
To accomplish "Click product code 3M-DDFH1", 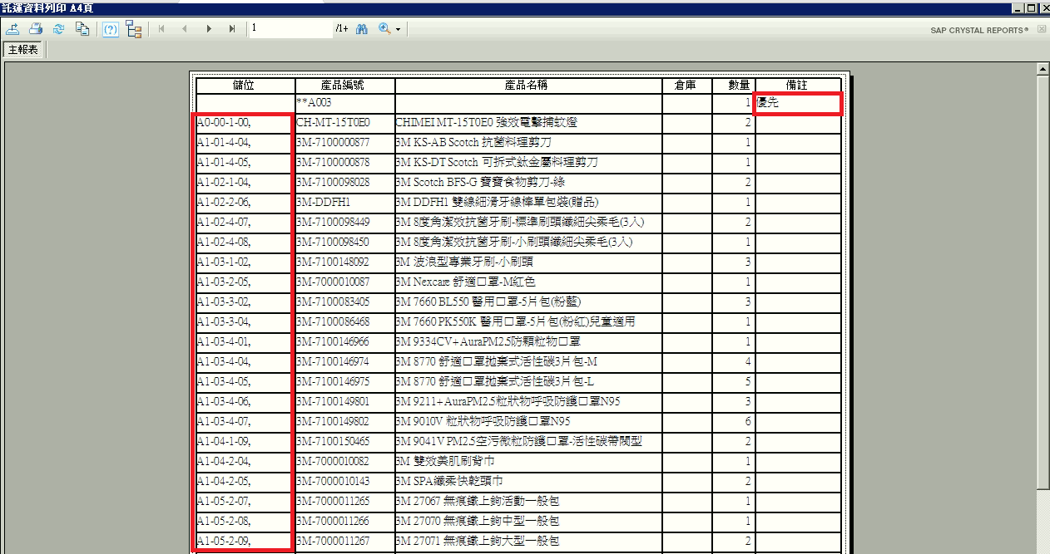I will 324,202.
